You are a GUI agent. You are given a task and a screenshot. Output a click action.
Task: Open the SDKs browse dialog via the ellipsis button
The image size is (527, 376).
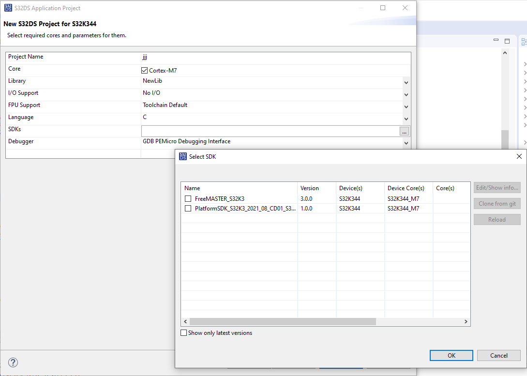404,131
